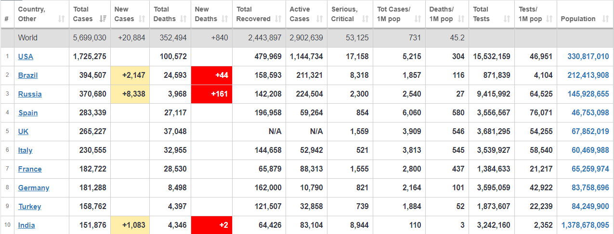Sort Active Cases column icon
614x234 pixels.
pos(319,19)
